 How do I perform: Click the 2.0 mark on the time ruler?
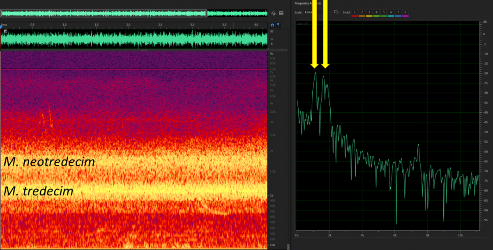[128, 25]
